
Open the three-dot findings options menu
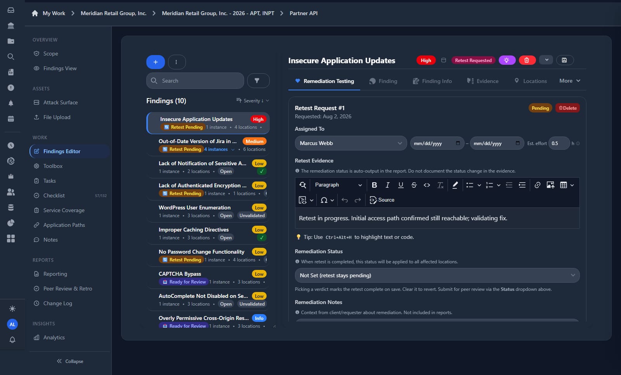tap(177, 62)
